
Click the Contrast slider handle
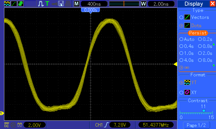[x=204, y=111]
